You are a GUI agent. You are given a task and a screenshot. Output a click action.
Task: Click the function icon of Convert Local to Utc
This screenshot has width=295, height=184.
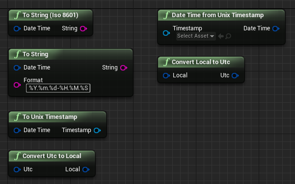166,62
